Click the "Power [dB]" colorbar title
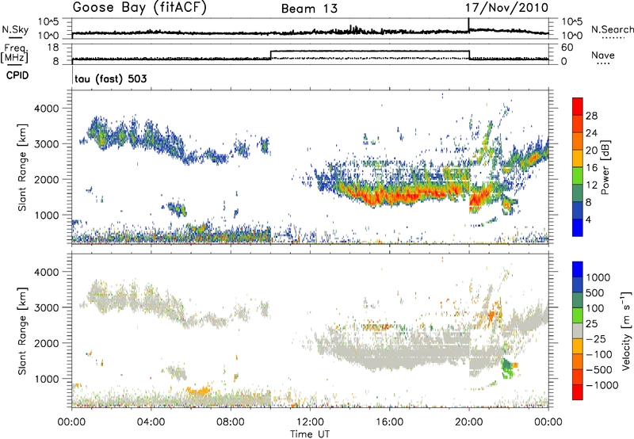 [x=605, y=167]
